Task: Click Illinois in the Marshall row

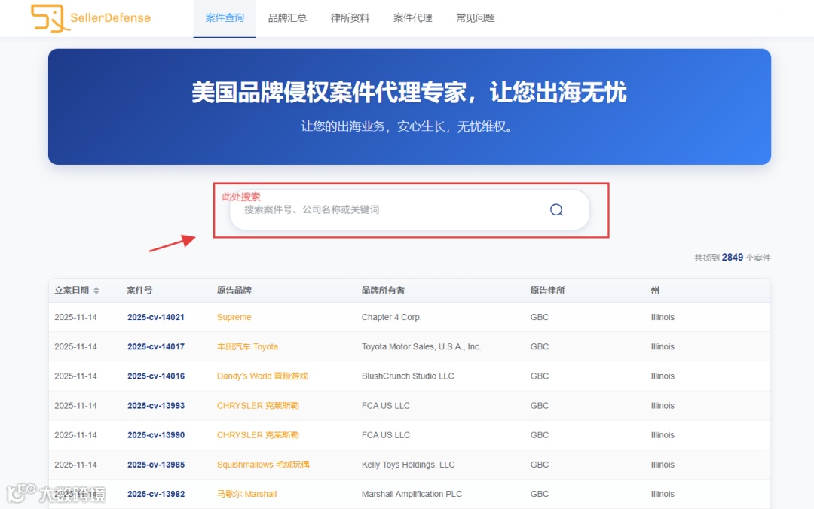Action: (x=663, y=494)
